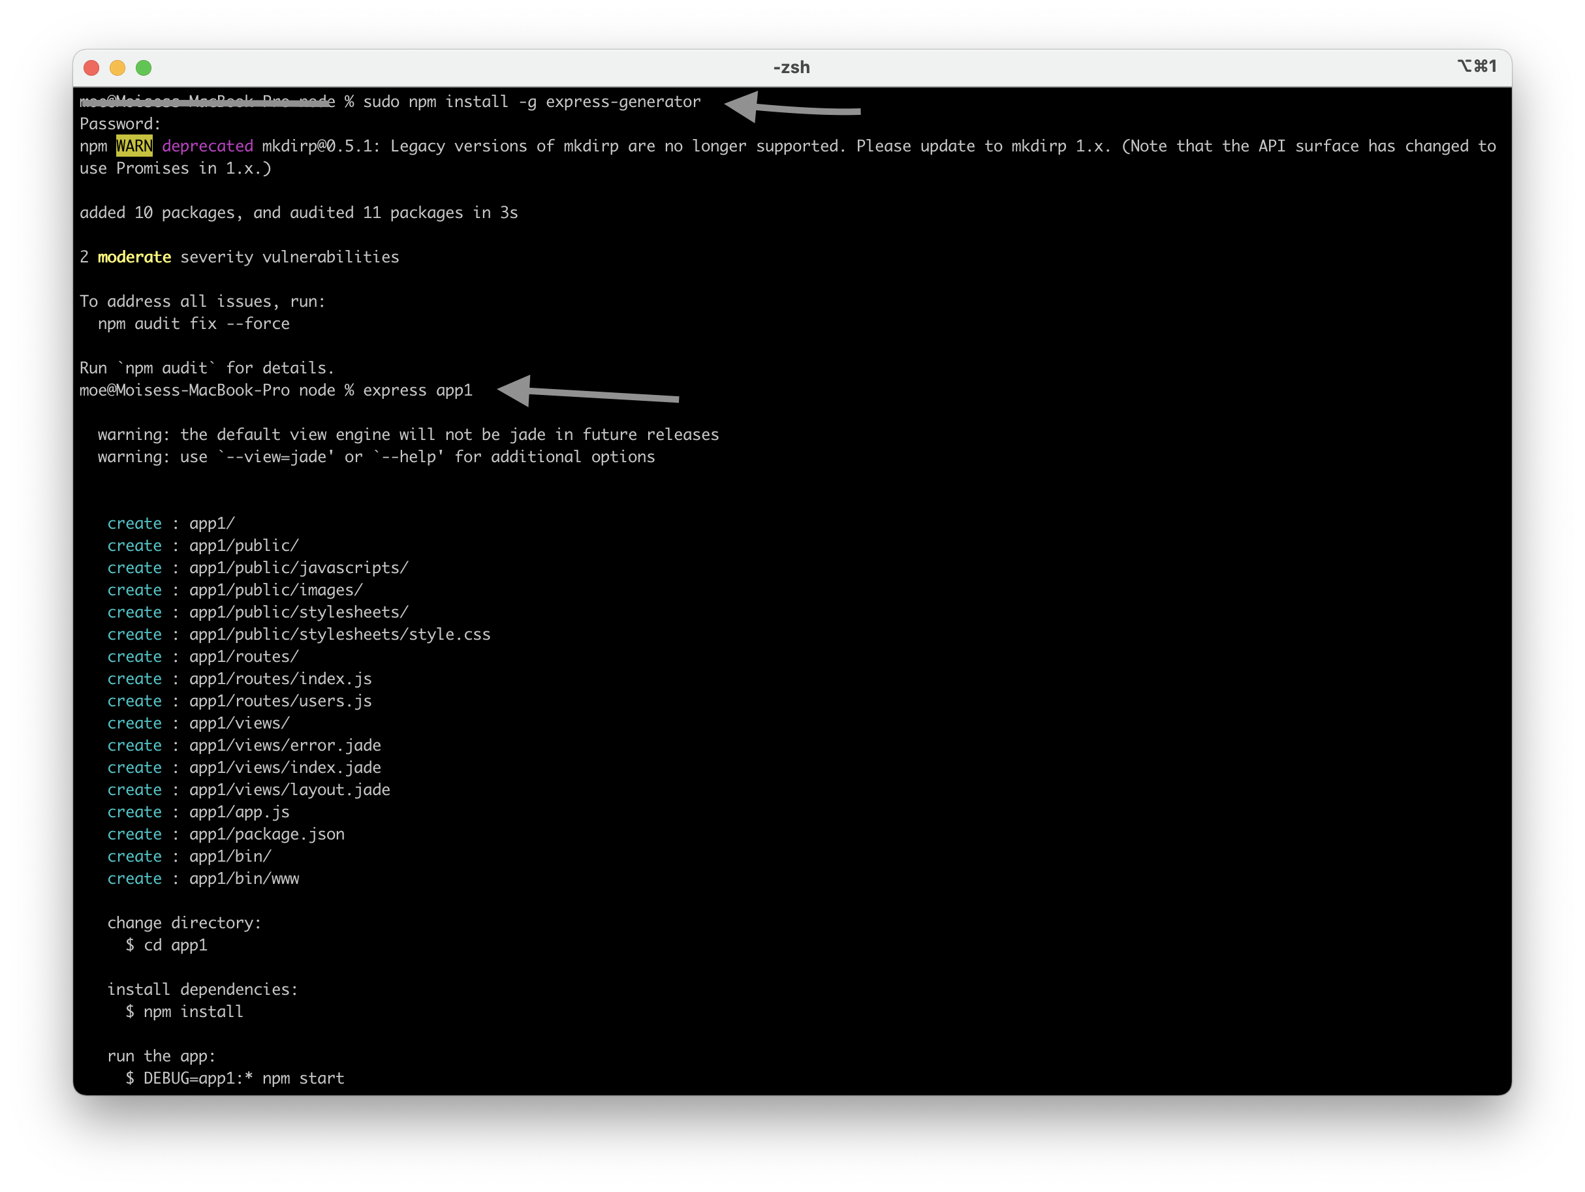The width and height of the screenshot is (1585, 1192).
Task: Click 'app1/routes/index.js' in created files
Action: (x=280, y=679)
